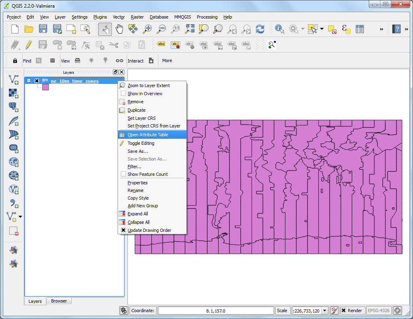Choose Open Attribute Table from context menu
Screen dimensions: 413x319
click(x=148, y=135)
